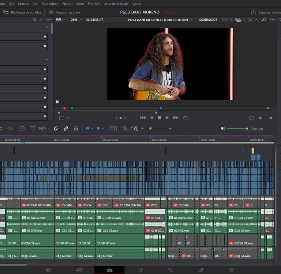Switch to the Color page icon
Image resolution: width=281 pixels, height=274 pixels.
point(170,270)
